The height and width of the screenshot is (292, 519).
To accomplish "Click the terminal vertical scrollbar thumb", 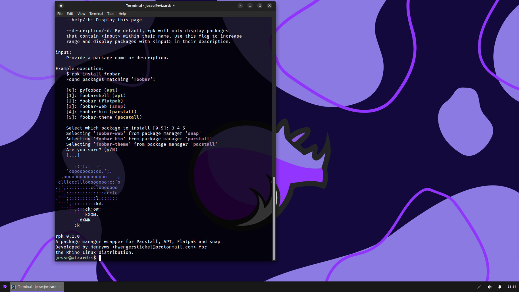I will pos(274,218).
